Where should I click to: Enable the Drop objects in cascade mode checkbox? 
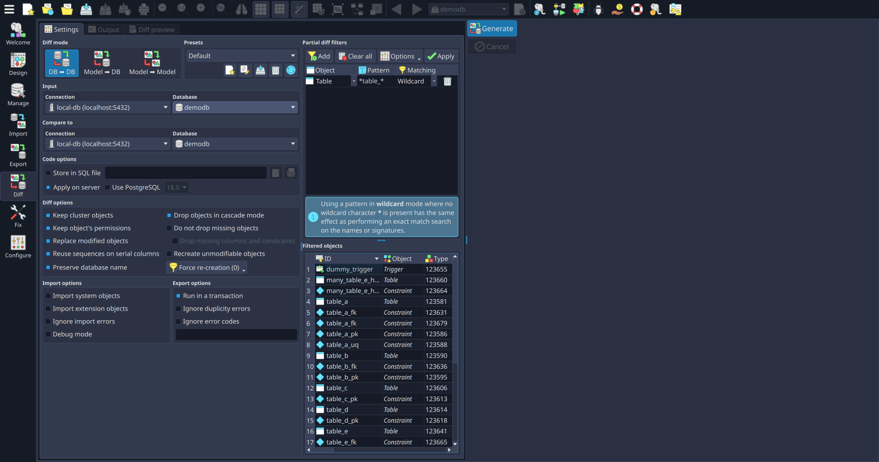169,215
